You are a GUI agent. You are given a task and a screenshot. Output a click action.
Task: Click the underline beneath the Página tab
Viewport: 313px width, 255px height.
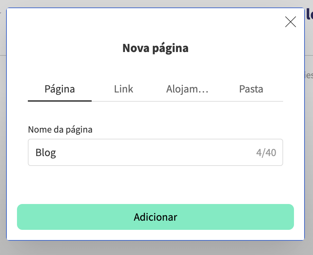(59, 100)
